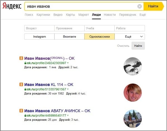Click the lock icon for profile/249242305997
Viewport: 167px width, 131px height.
pos(25,63)
